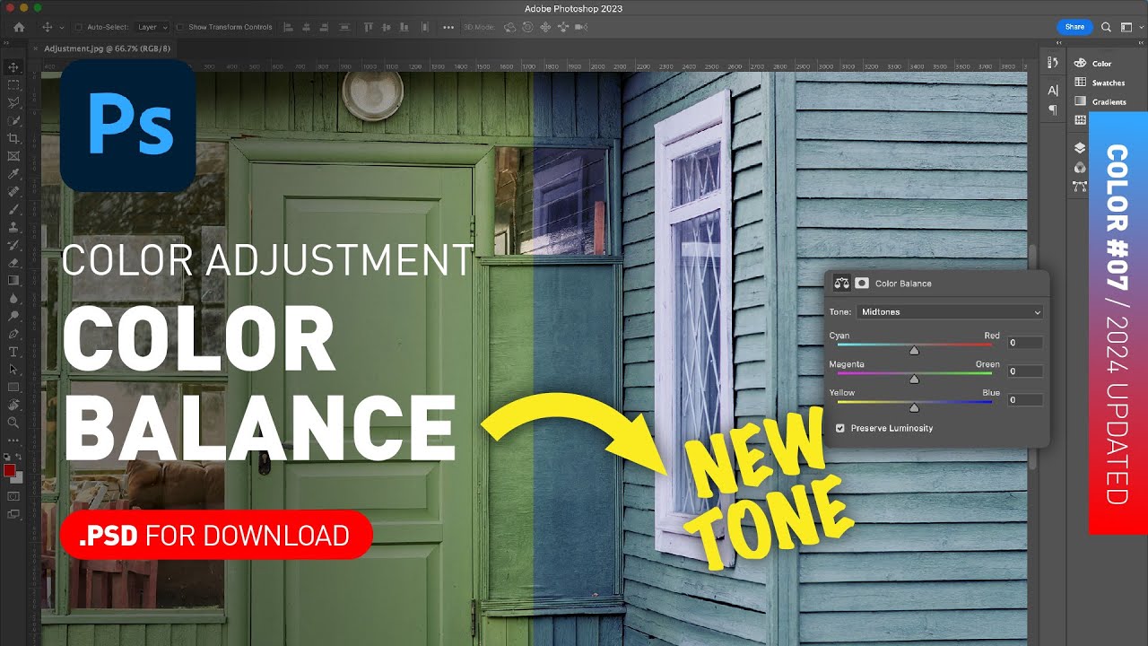This screenshot has height=646, width=1148.
Task: Select the Horizontal Type tool
Action: click(13, 352)
